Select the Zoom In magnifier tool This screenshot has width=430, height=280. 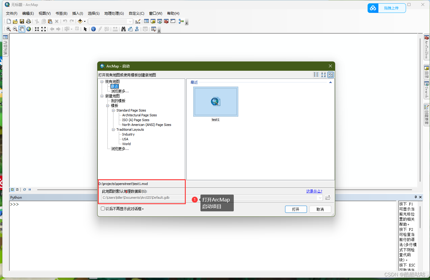[x=8, y=29]
